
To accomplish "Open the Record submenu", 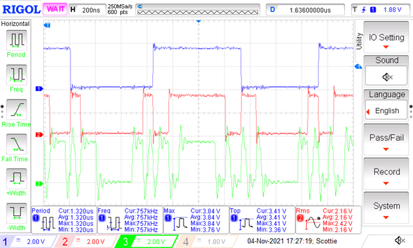I will 386,174.
